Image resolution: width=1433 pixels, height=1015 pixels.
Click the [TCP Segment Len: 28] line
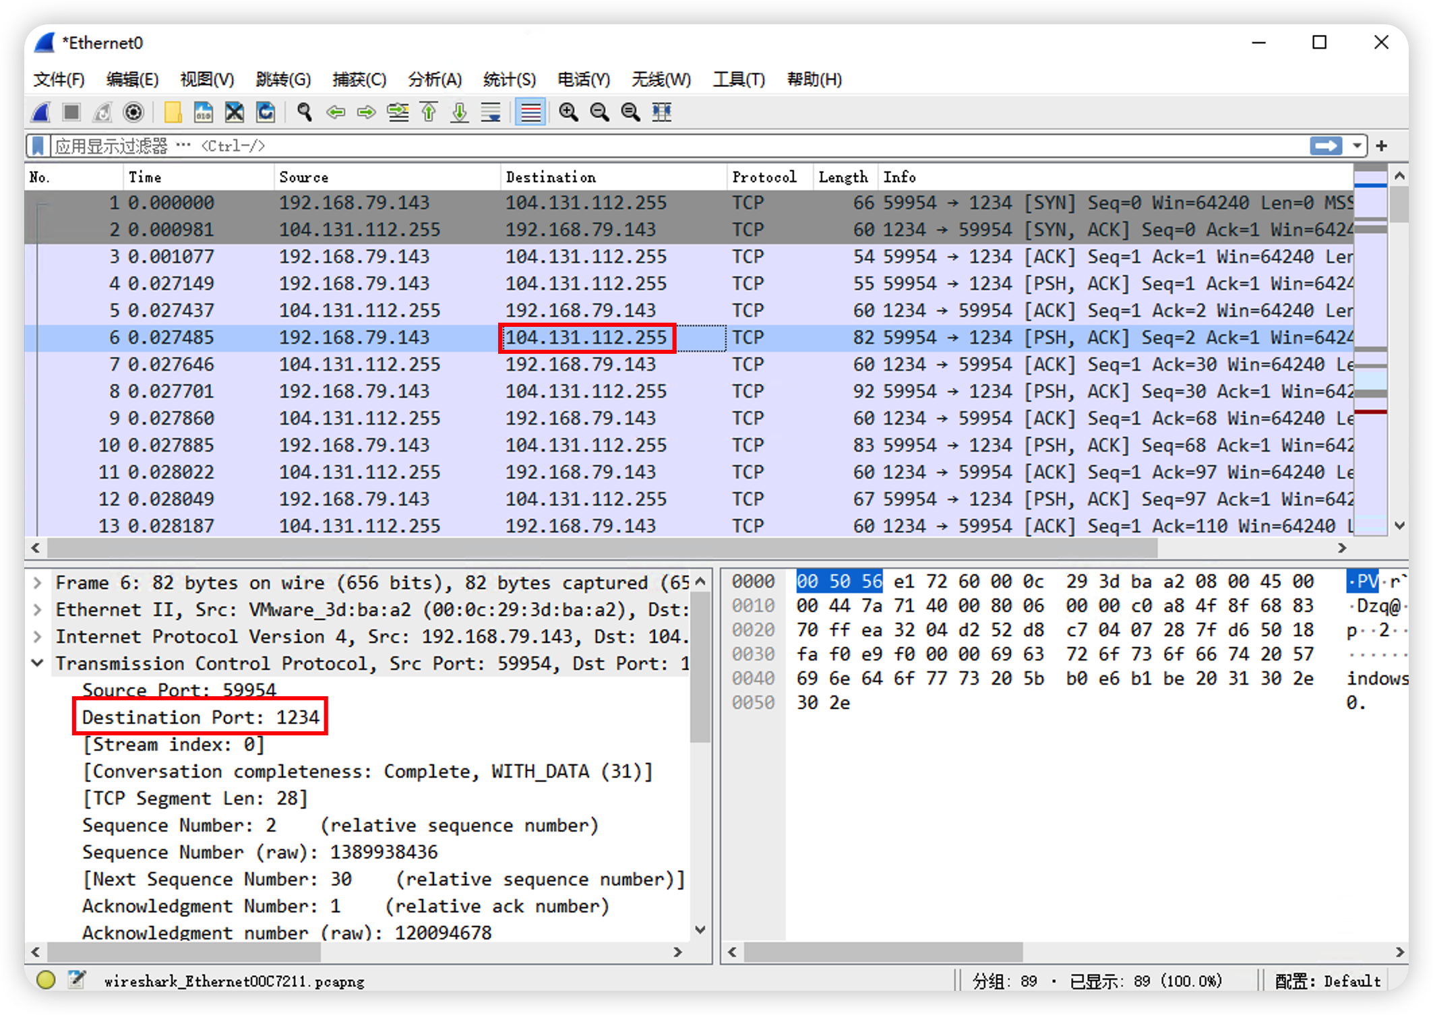pos(195,798)
